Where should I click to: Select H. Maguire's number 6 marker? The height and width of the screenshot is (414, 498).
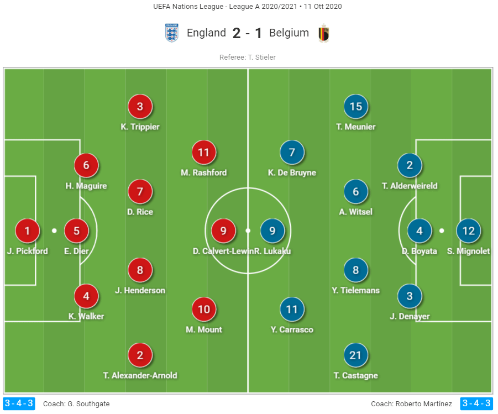(86, 165)
